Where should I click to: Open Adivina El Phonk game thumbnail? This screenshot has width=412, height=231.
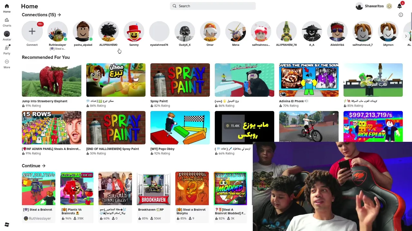309,80
